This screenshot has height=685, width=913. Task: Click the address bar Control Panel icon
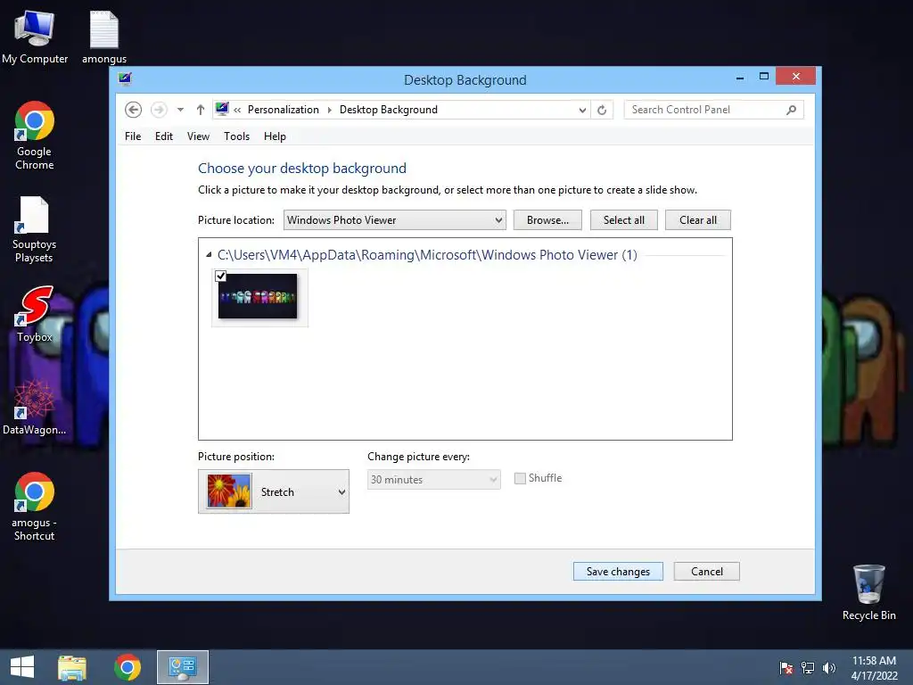point(222,109)
